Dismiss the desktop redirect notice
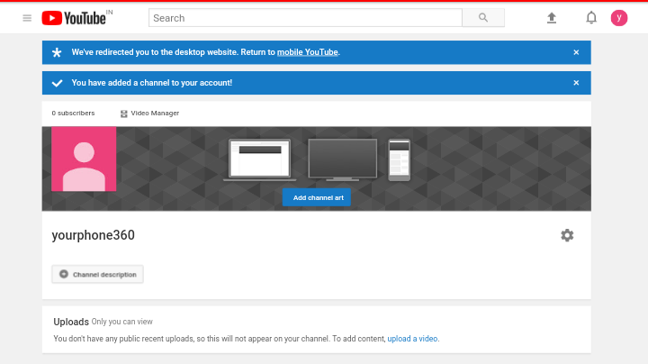The image size is (648, 364). [576, 52]
